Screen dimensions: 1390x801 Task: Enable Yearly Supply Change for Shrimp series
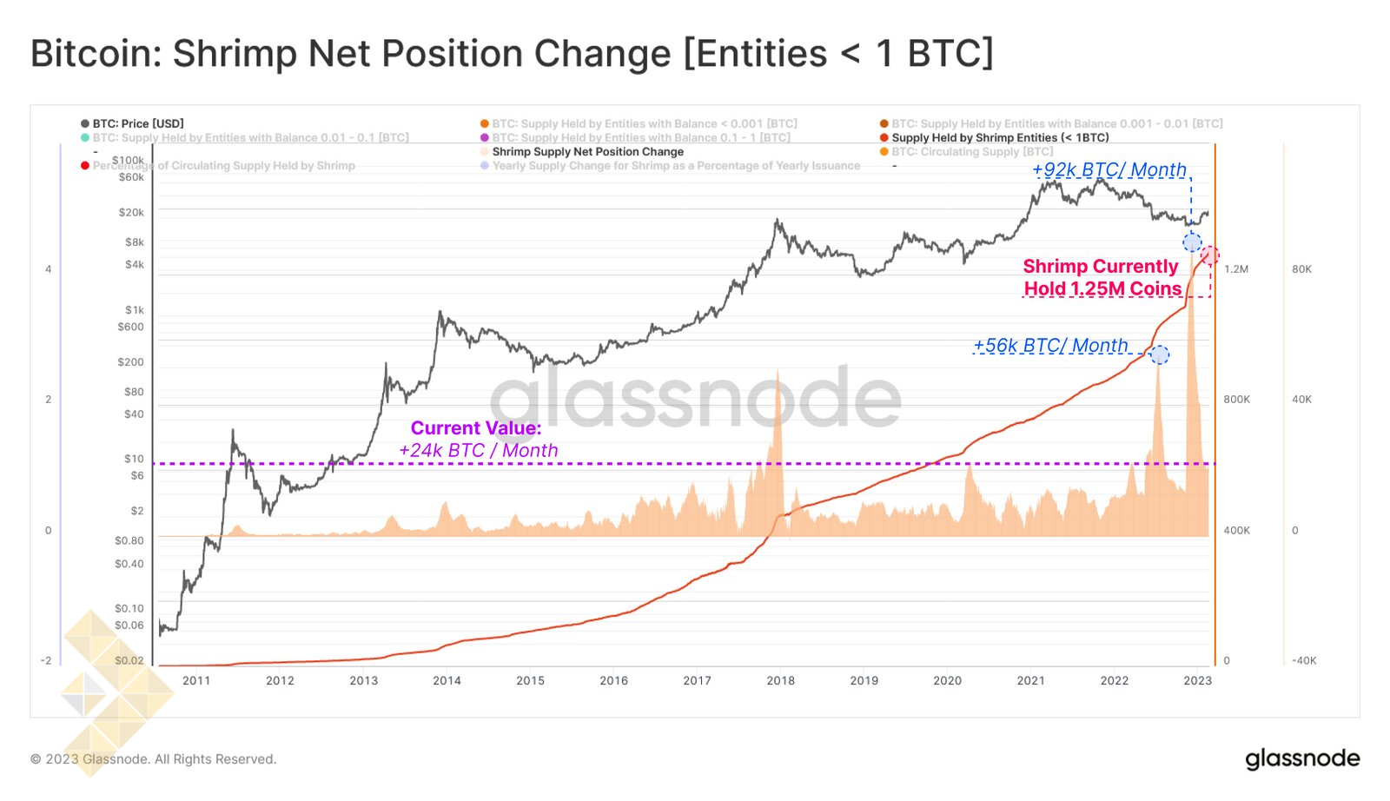point(676,166)
